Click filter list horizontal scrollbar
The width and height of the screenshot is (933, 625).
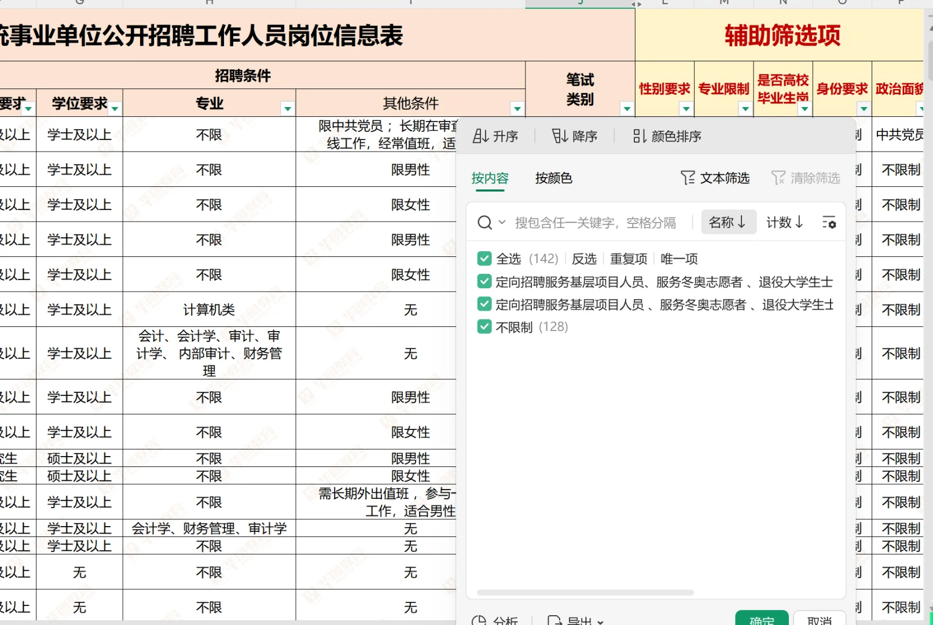(x=585, y=593)
